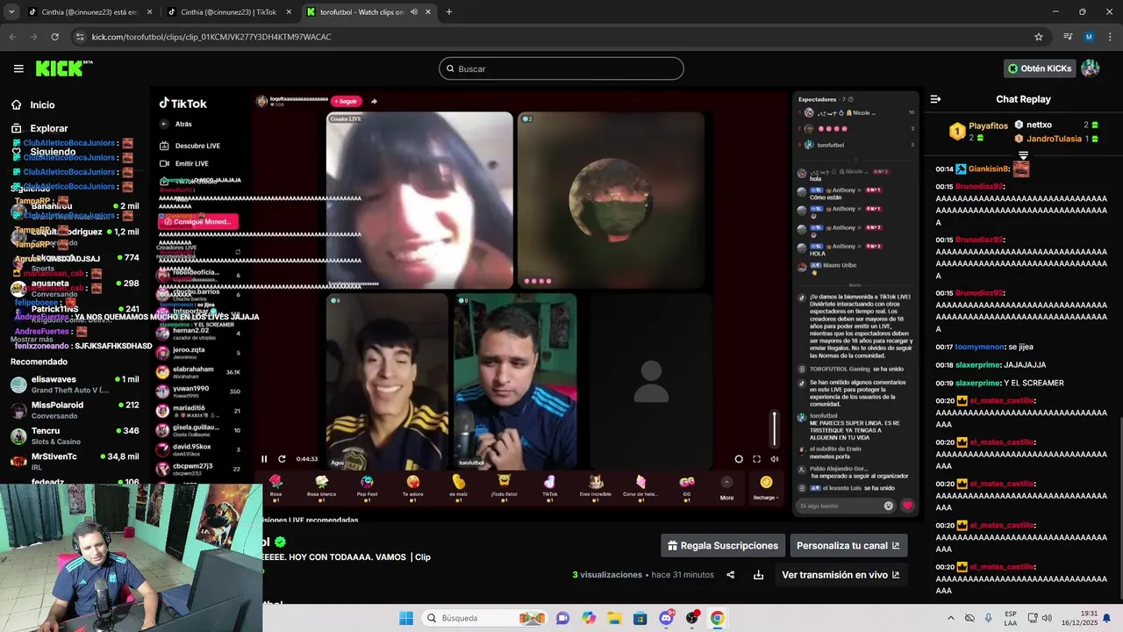Go back in browser history

(13, 37)
